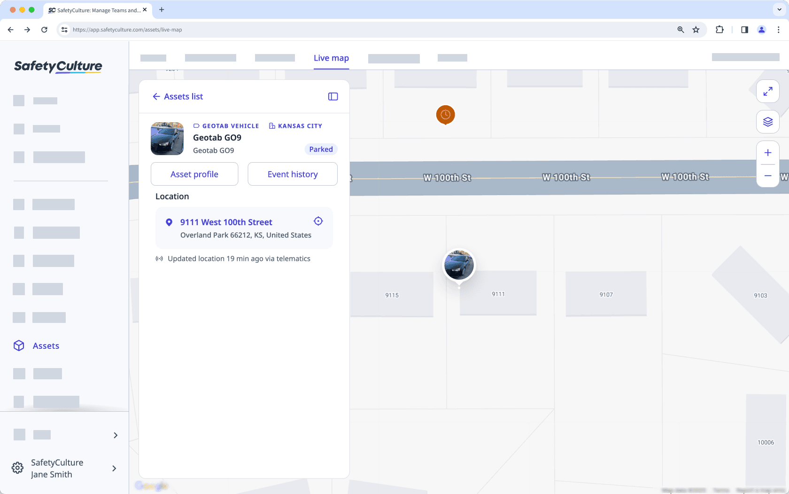The width and height of the screenshot is (789, 494).
Task: Click the settings gear next to SafetyCulture
Action: (x=17, y=468)
